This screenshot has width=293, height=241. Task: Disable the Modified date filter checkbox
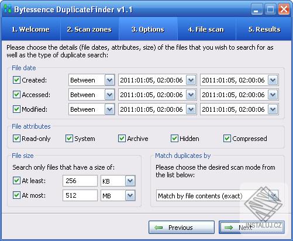coord(16,109)
